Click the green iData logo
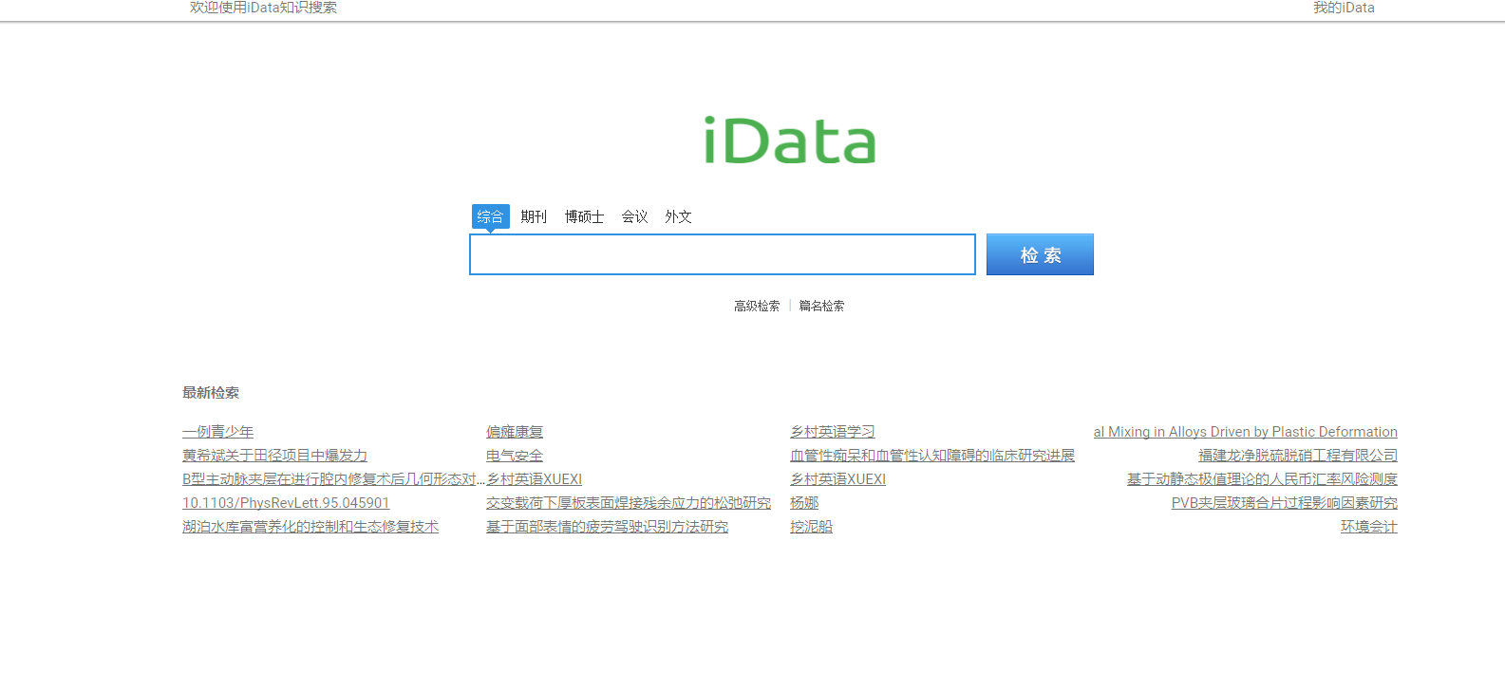The image size is (1505, 691). click(x=790, y=140)
